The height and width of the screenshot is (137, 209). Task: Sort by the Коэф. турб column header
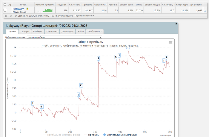[x=182, y=5]
